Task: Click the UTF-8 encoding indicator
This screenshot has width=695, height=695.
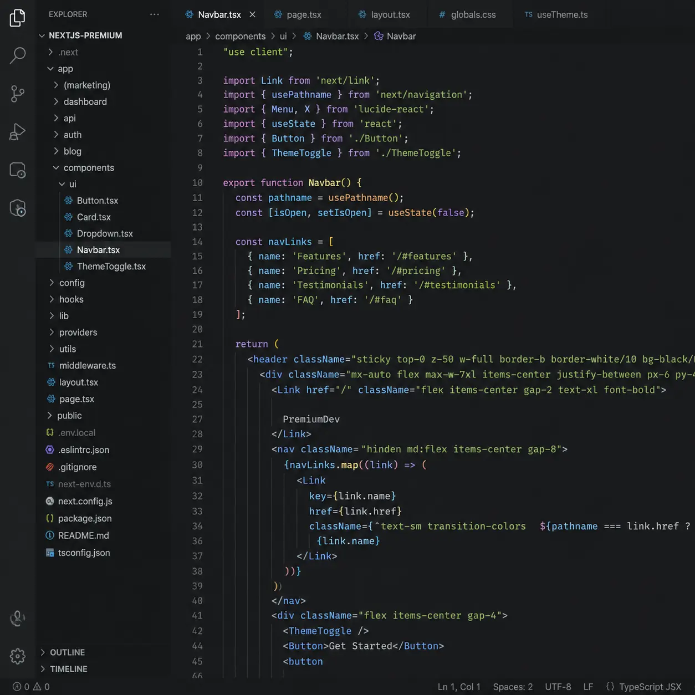Action: pyautogui.click(x=558, y=687)
